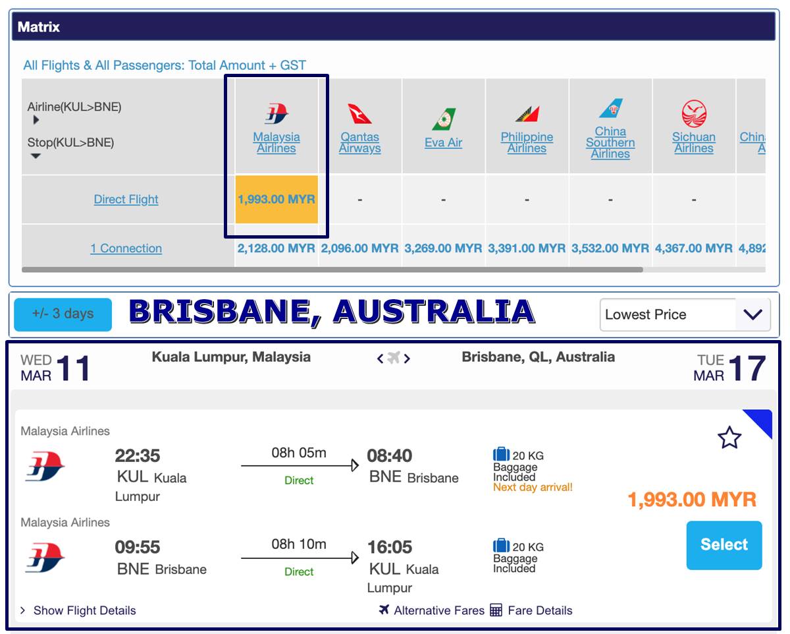
Task: Click the China Southern Airlines logo
Action: point(610,109)
